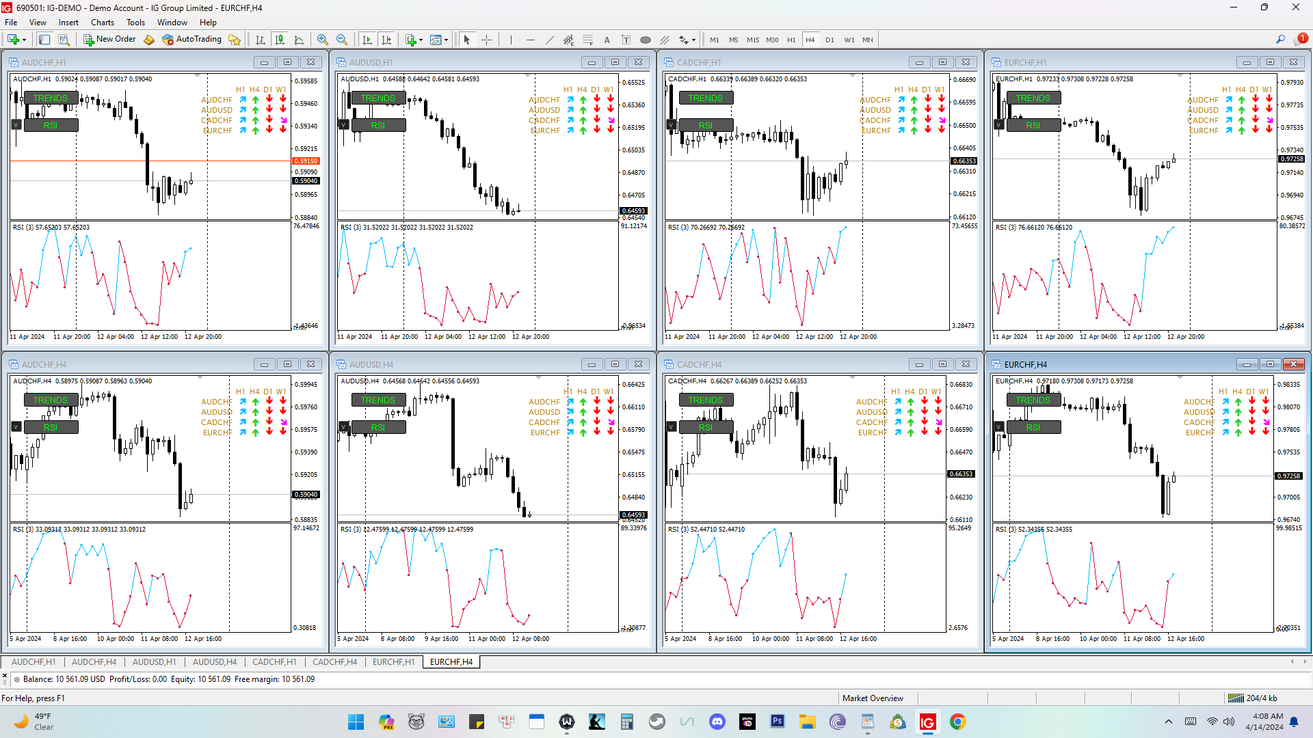Image resolution: width=1313 pixels, height=738 pixels.
Task: Click the Zoom In magnifier icon
Action: pos(323,40)
